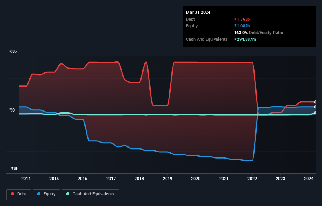
Task: Click the ₹1.082b equity value
Action: [x=242, y=26]
